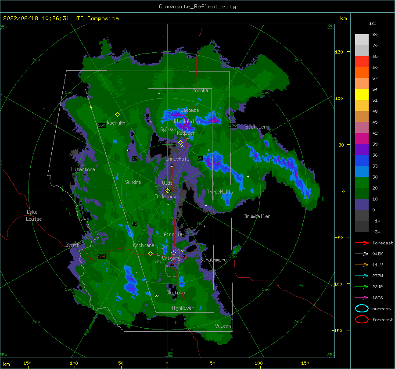Click the yellow diamond marker above Calgary

tap(173, 253)
